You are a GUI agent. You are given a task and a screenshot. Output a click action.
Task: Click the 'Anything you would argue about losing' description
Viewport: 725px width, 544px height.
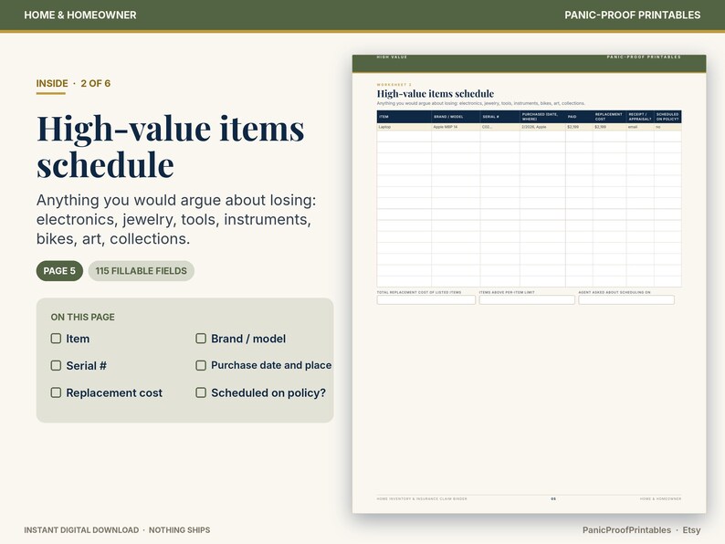click(176, 219)
